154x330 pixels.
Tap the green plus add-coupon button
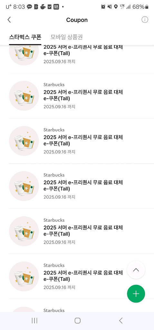pos(136,294)
